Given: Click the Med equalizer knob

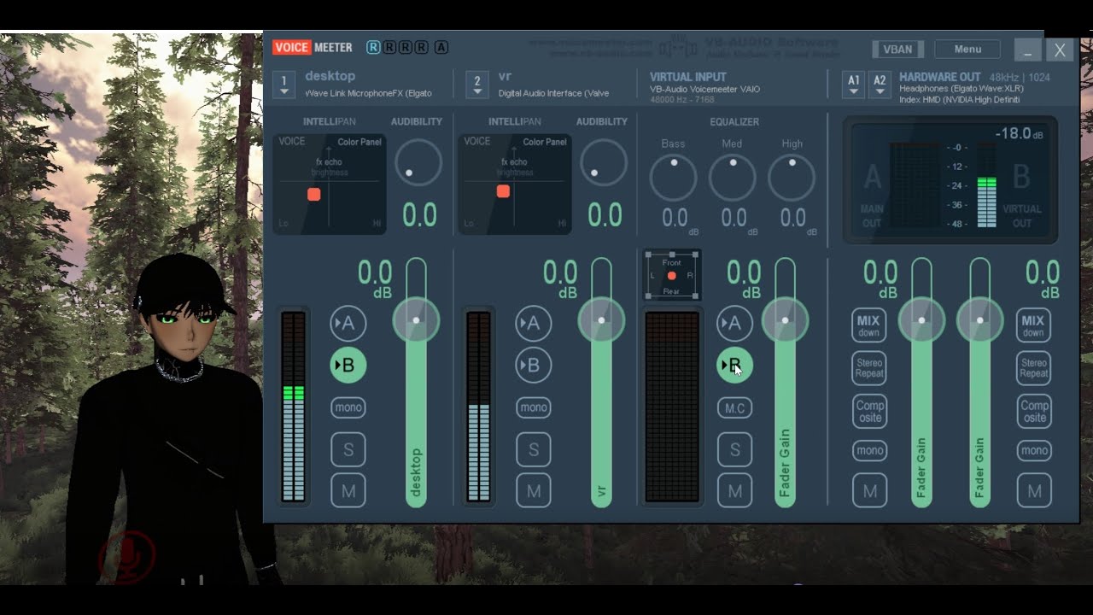Looking at the screenshot, I should click(x=732, y=178).
